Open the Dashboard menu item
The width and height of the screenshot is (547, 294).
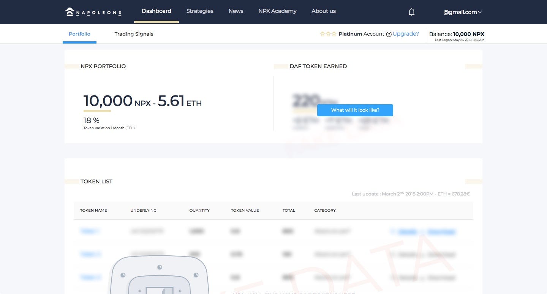tap(157, 11)
